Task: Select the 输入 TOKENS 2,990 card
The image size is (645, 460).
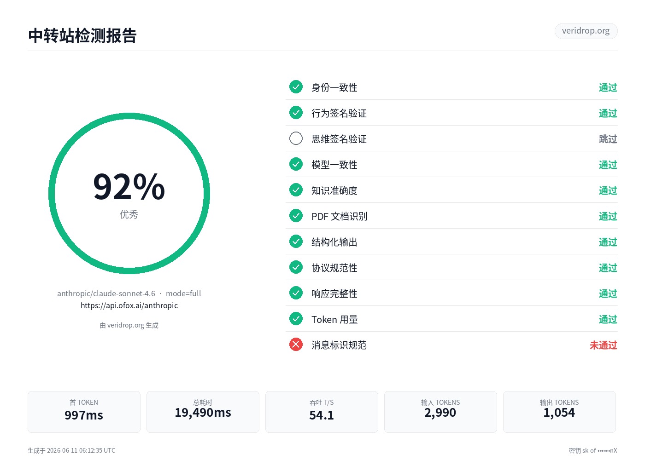Action: tap(440, 412)
